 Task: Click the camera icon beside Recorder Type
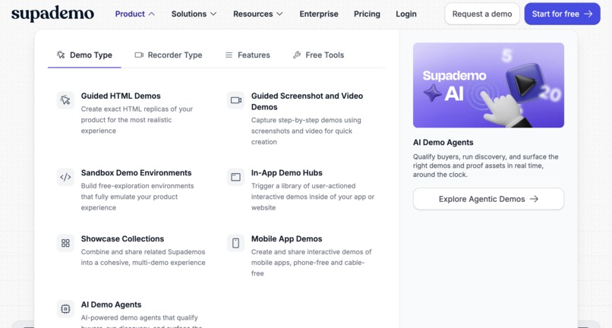[139, 55]
